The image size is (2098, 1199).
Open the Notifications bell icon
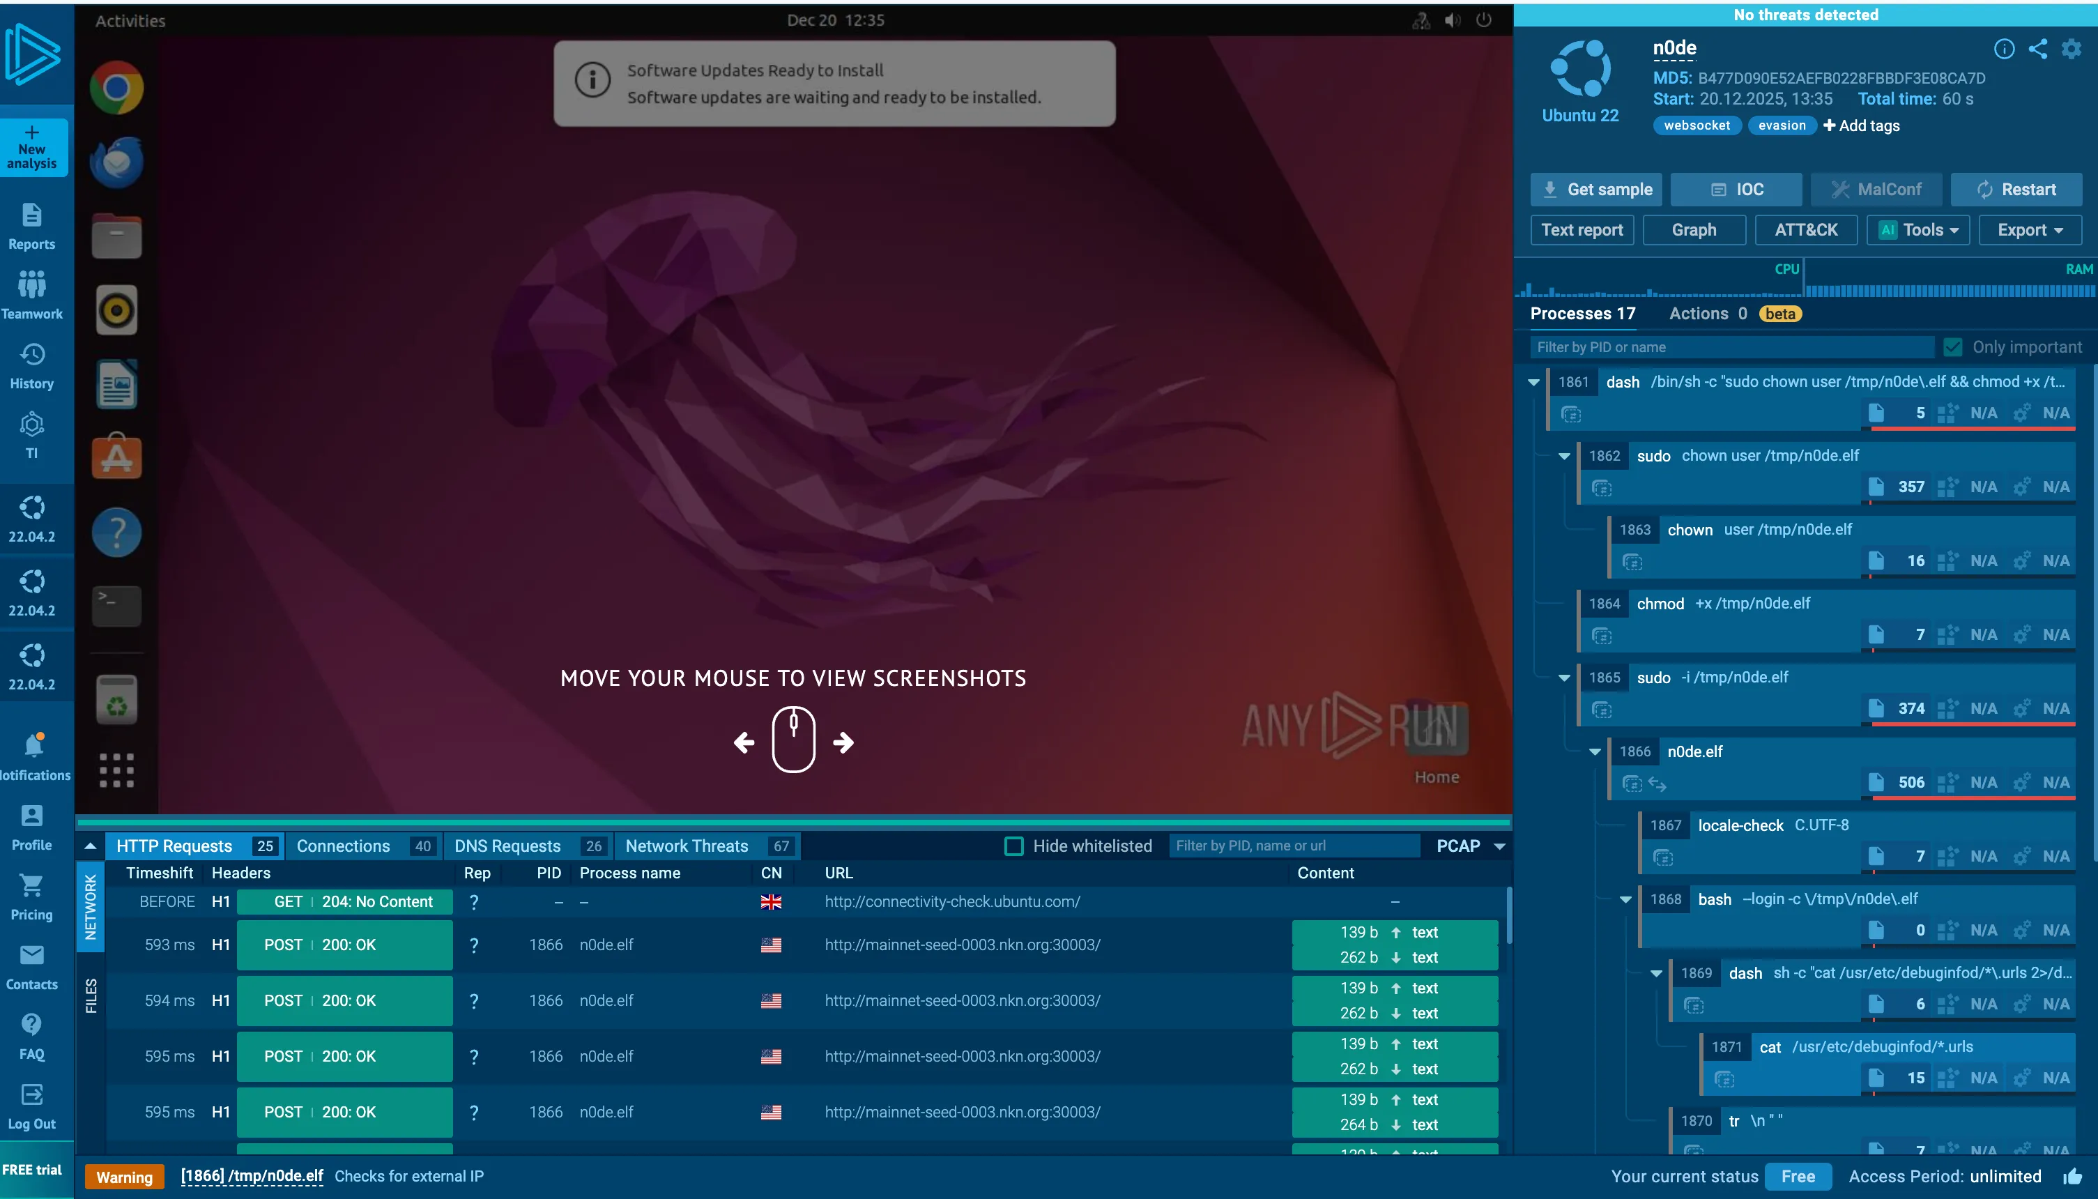pos(33,745)
